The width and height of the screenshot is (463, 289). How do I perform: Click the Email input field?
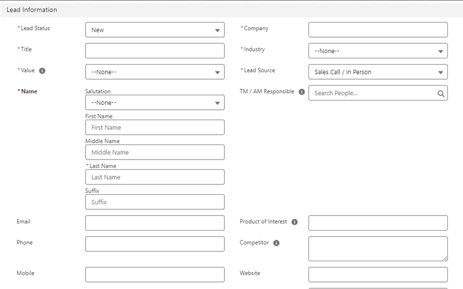(x=155, y=223)
